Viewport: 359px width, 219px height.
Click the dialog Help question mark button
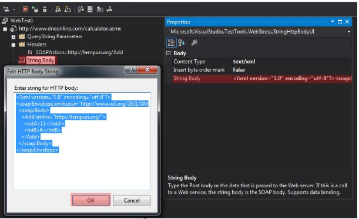pos(130,69)
